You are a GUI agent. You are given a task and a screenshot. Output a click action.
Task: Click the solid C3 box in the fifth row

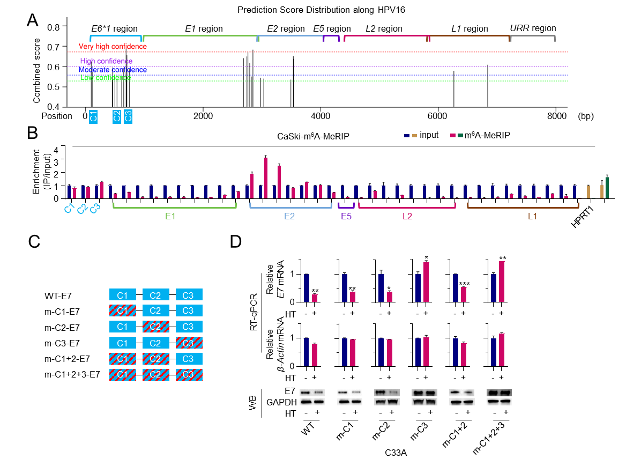tap(189, 359)
